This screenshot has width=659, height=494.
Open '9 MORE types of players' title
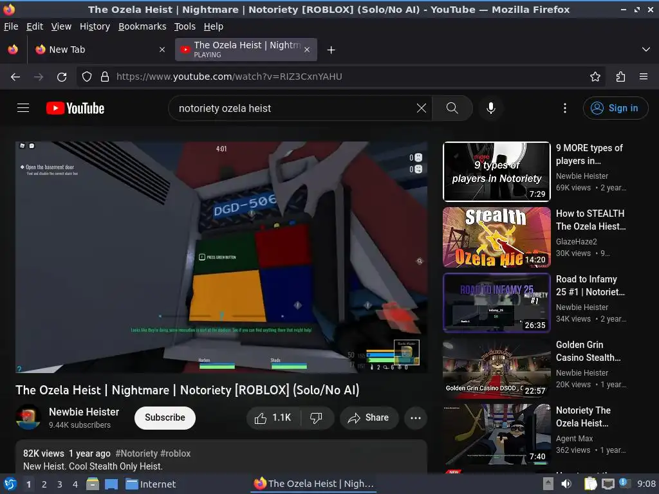589,154
